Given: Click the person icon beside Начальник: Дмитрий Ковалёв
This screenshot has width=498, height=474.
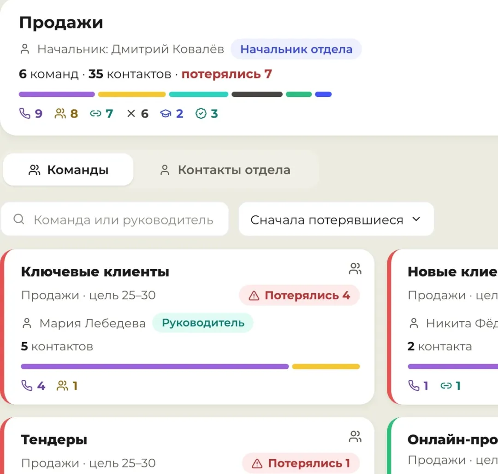Looking at the screenshot, I should click(x=25, y=49).
